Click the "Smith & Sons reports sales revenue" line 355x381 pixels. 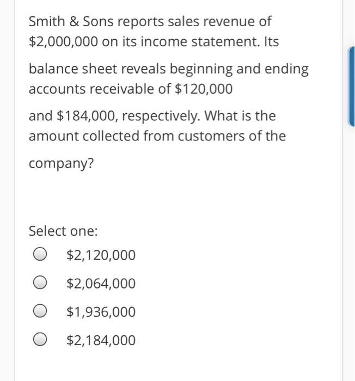click(x=150, y=22)
